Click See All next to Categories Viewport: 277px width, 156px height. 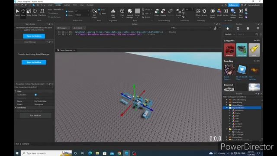pyautogui.click(x=256, y=40)
